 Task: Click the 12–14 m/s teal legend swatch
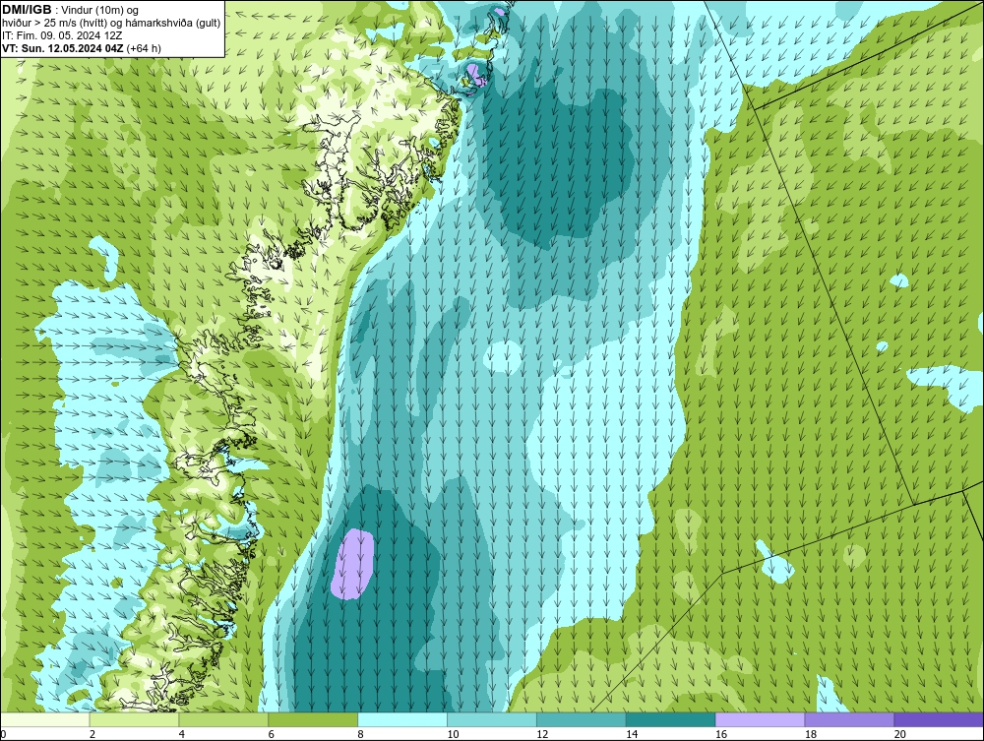point(582,719)
